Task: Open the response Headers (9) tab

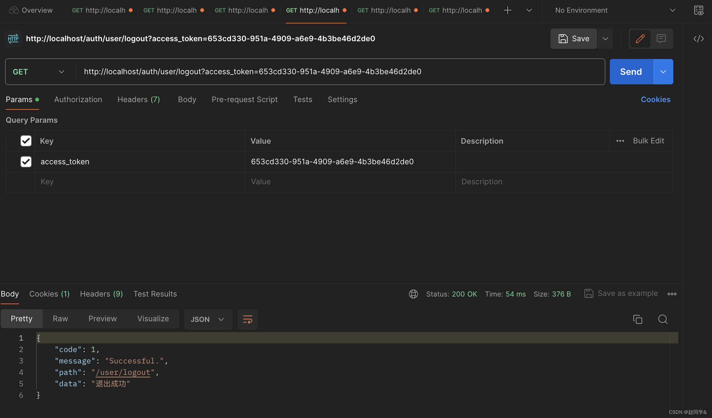Action: [x=101, y=294]
